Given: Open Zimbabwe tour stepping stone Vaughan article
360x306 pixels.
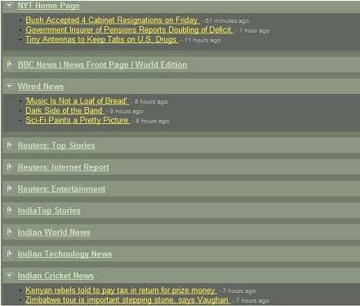Looking at the screenshot, I should coord(128,299).
